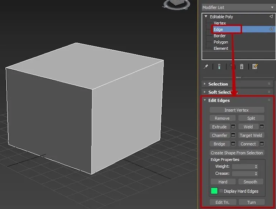This screenshot has width=276, height=209.
Task: Open the Modifier List dropdown
Action: (x=238, y=7)
